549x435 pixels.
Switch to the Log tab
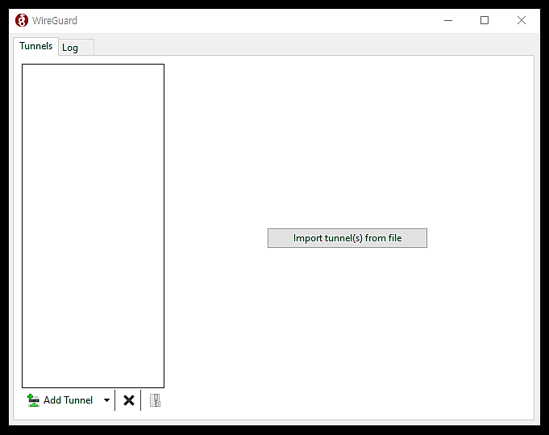pyautogui.click(x=76, y=48)
